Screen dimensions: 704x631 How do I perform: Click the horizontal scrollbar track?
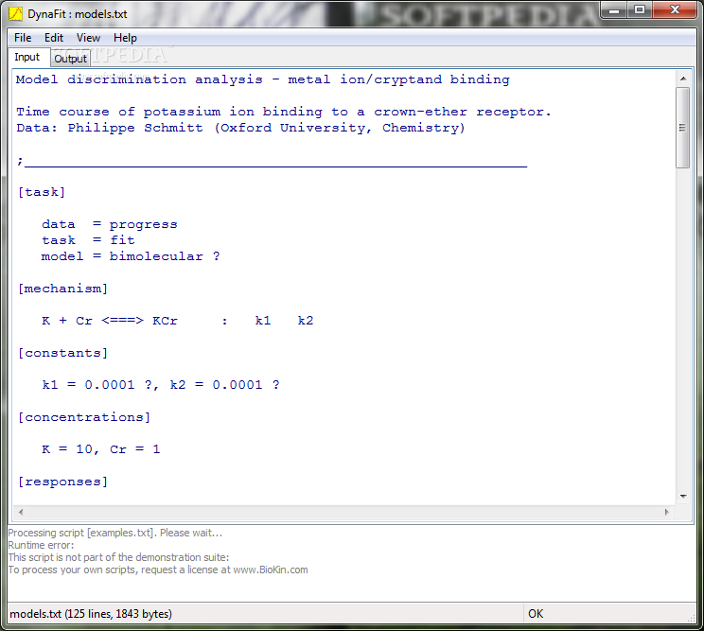[x=343, y=512]
